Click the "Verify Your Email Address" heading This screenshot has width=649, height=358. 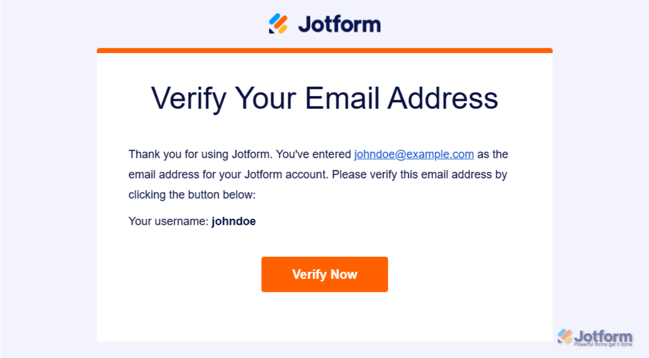pos(324,98)
